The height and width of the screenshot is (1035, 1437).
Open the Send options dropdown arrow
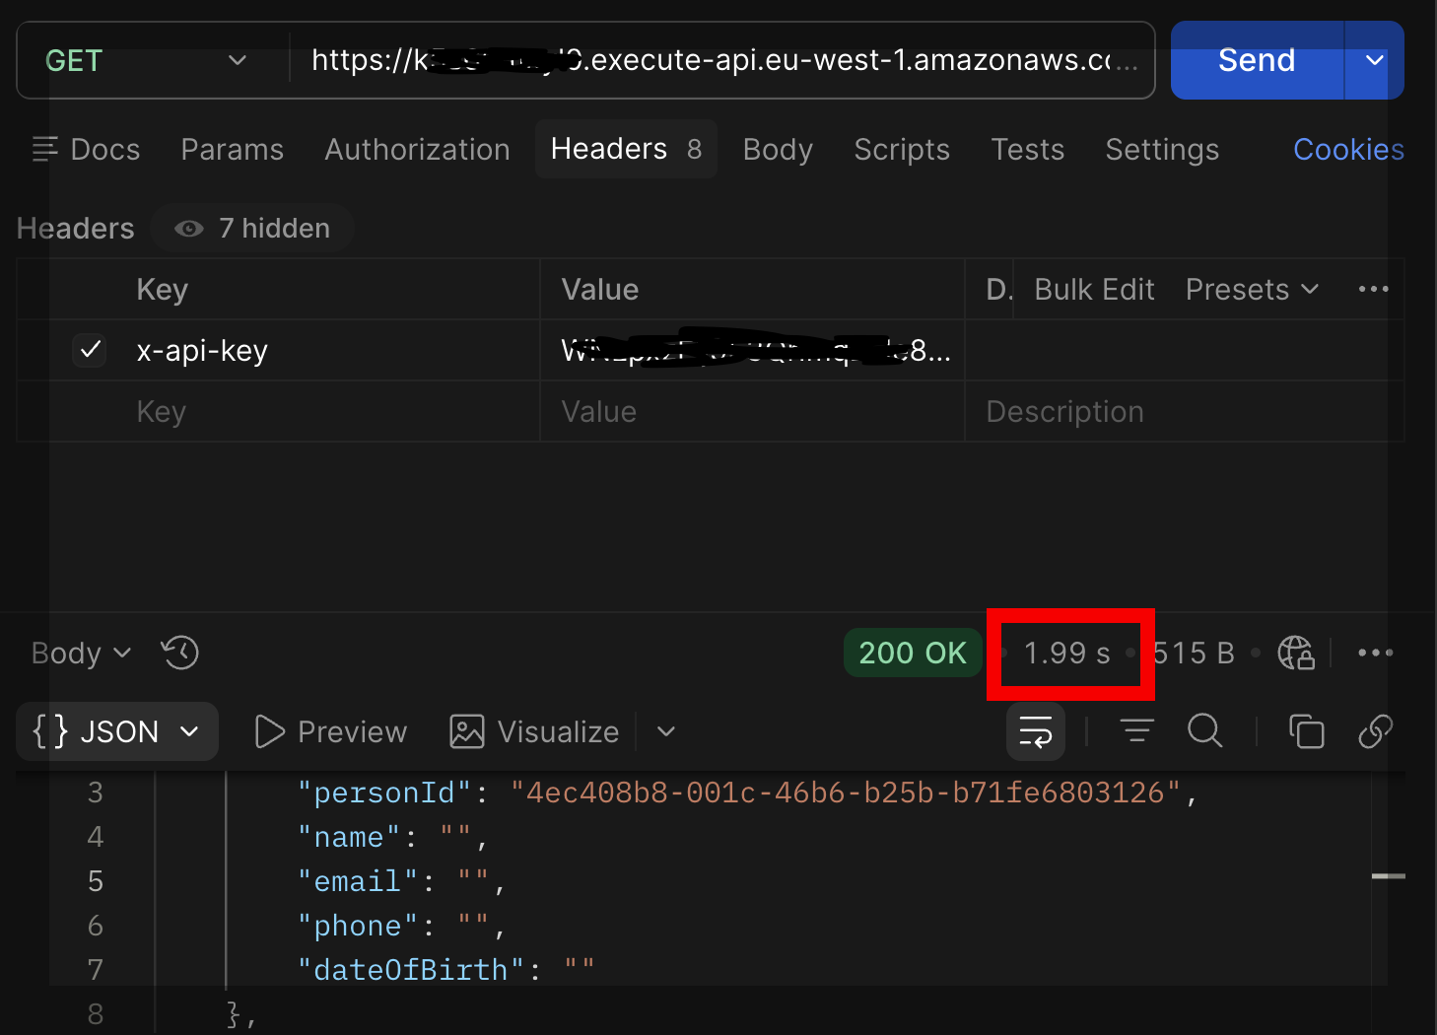coord(1375,60)
